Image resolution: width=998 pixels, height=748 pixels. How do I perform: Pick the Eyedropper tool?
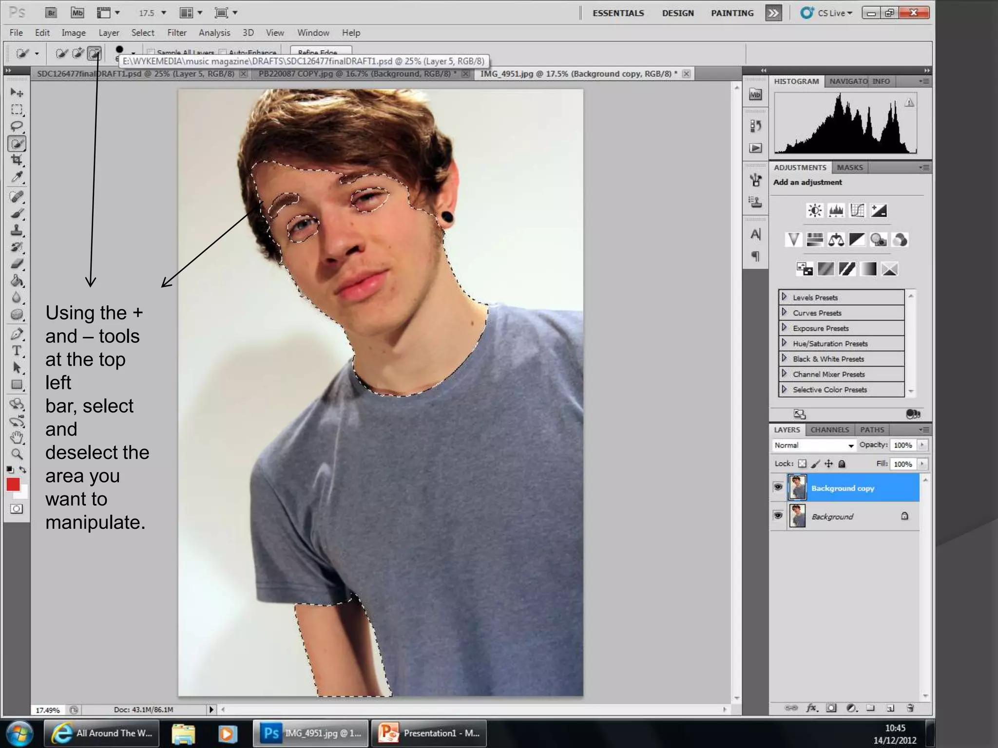point(17,177)
